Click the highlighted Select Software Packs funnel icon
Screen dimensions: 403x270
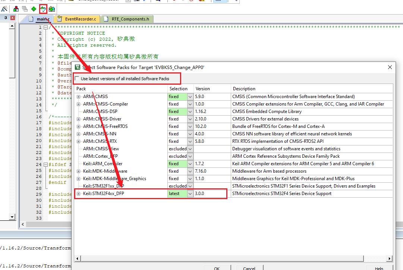point(42,9)
